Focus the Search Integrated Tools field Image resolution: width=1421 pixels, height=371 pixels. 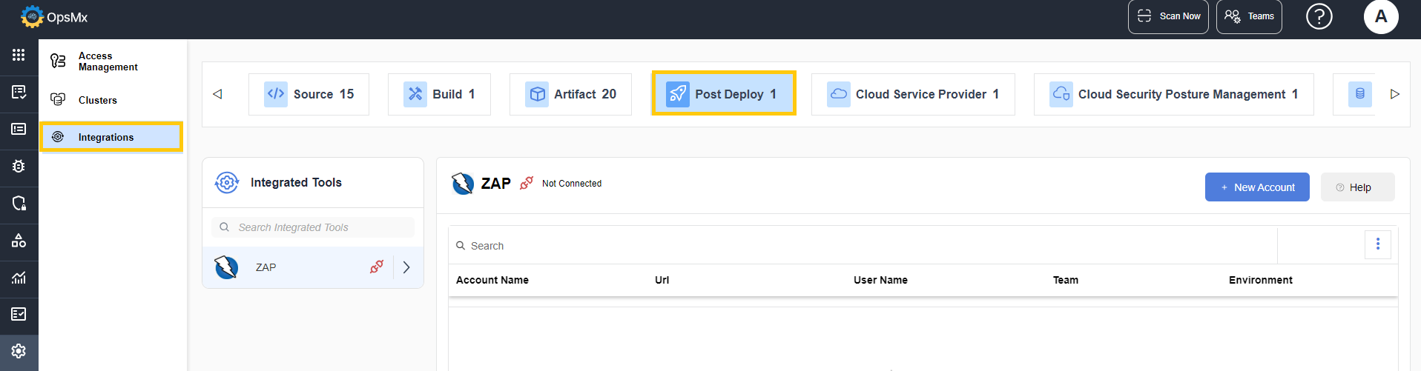pos(319,227)
